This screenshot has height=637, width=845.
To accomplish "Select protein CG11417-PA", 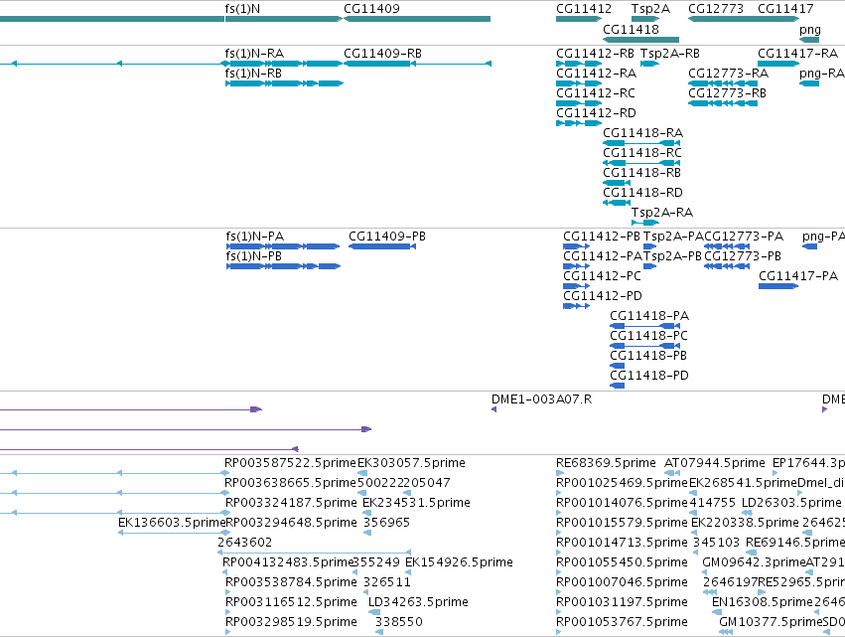I will [x=778, y=286].
